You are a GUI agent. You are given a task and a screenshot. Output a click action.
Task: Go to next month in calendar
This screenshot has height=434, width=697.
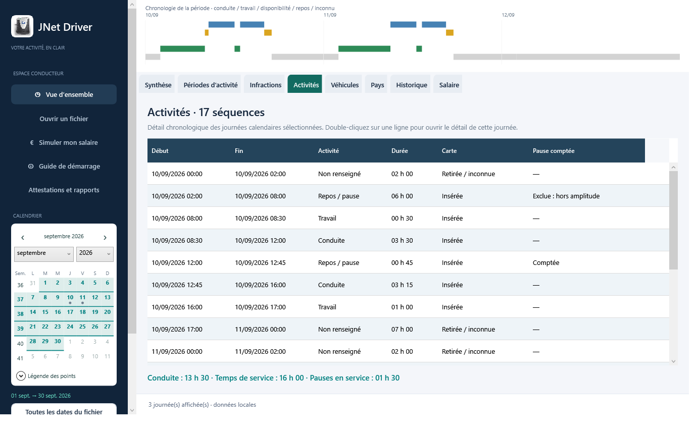pyautogui.click(x=105, y=237)
